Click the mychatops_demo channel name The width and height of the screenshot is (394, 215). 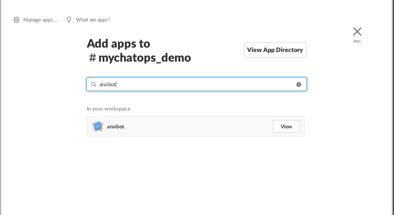pyautogui.click(x=144, y=58)
